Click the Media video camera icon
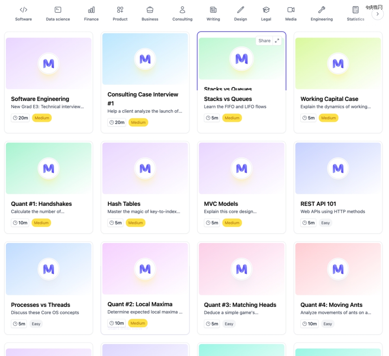 291,10
